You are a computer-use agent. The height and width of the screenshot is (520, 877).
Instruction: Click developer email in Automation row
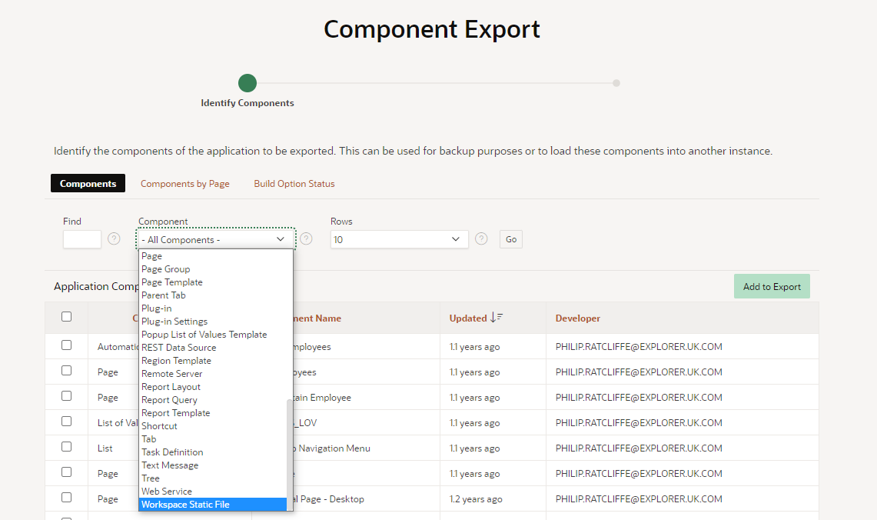pyautogui.click(x=639, y=346)
